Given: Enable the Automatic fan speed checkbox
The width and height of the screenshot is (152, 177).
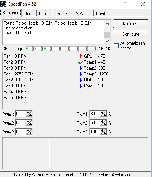Looking at the screenshot, I should click(x=116, y=45).
